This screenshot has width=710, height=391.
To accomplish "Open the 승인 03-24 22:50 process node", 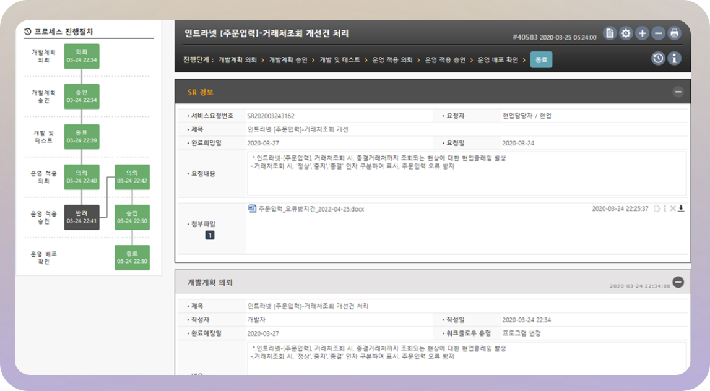I will click(x=132, y=217).
